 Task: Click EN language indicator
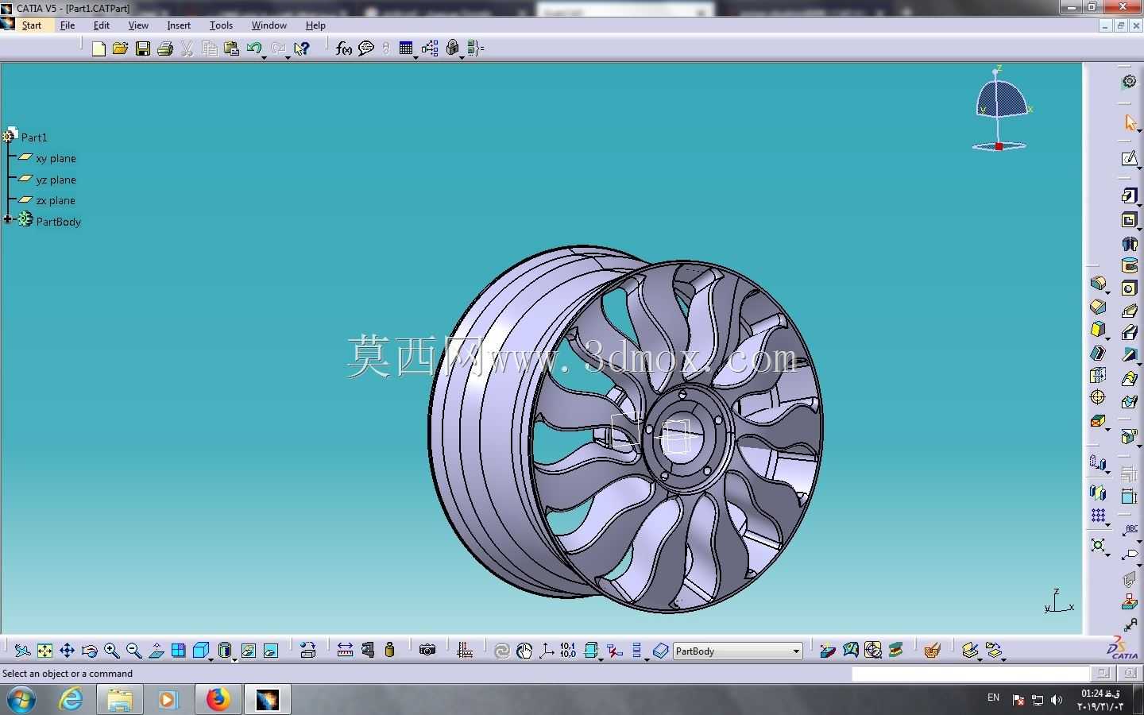(993, 698)
